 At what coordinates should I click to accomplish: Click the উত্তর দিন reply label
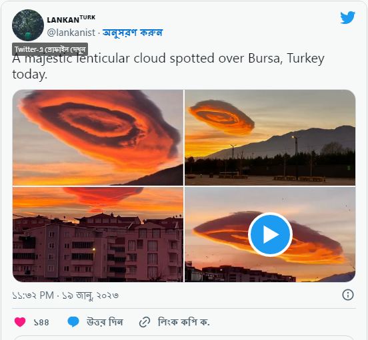[105, 322]
